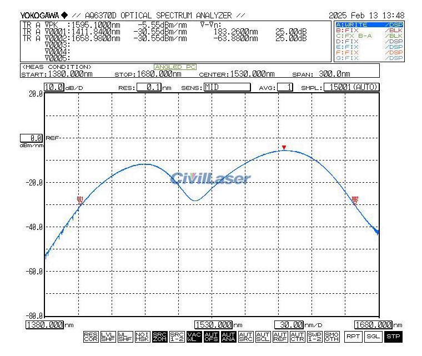Image resolution: width=422 pixels, height=356 pixels.
Task: Click the VAC WL wavelength icon
Action: 194,337
